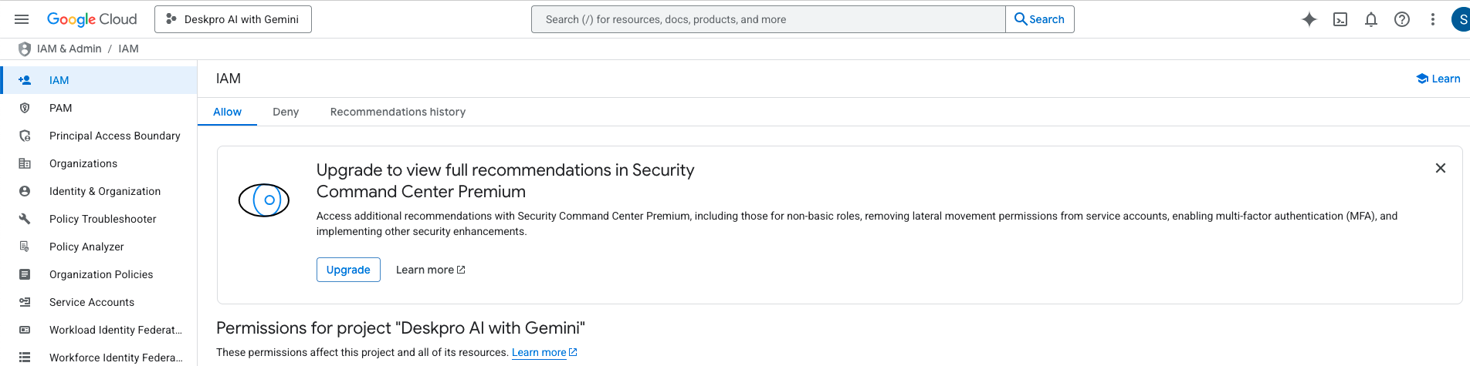Open Learn more link in upgrade banner

(x=430, y=270)
